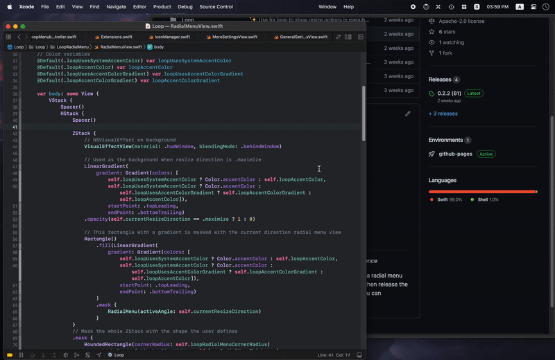Click the Swift 99.0% language link
The image size is (555, 360).
[x=446, y=199]
